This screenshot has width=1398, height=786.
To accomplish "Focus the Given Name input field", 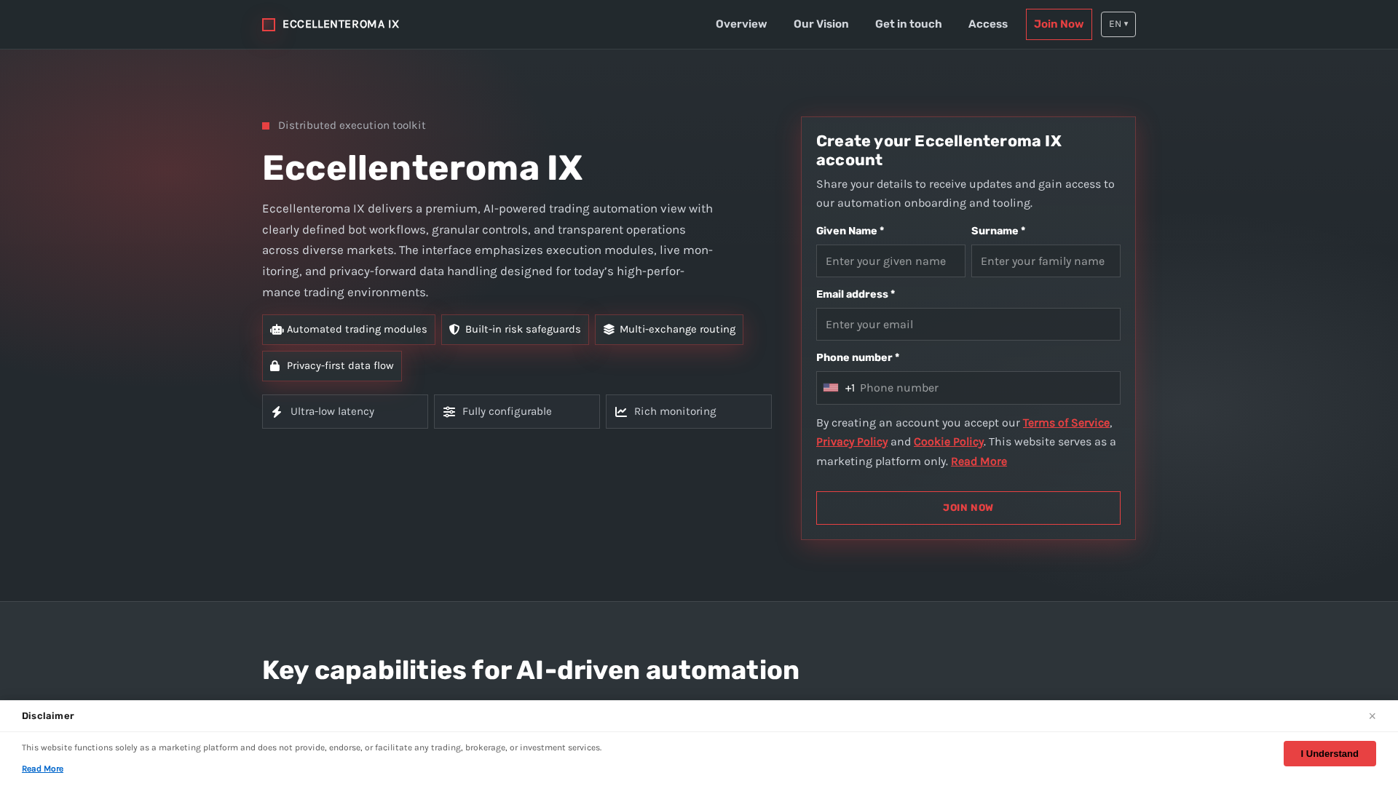I will pos(890,261).
